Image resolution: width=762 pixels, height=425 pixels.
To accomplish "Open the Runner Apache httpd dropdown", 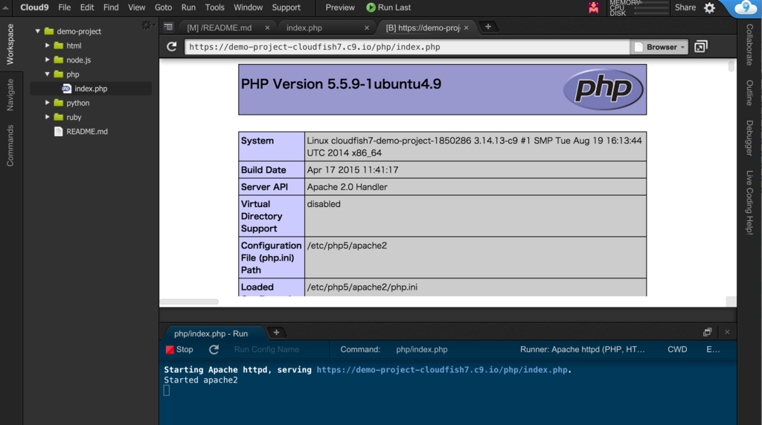I will point(582,349).
